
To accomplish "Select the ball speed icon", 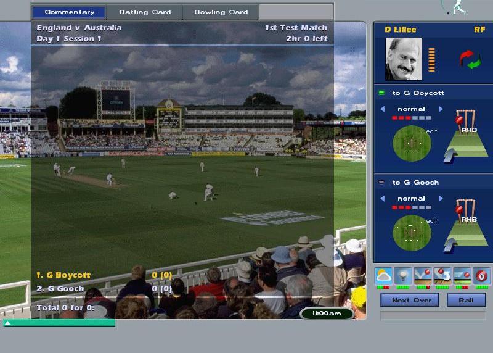I will pyautogui.click(x=462, y=275).
